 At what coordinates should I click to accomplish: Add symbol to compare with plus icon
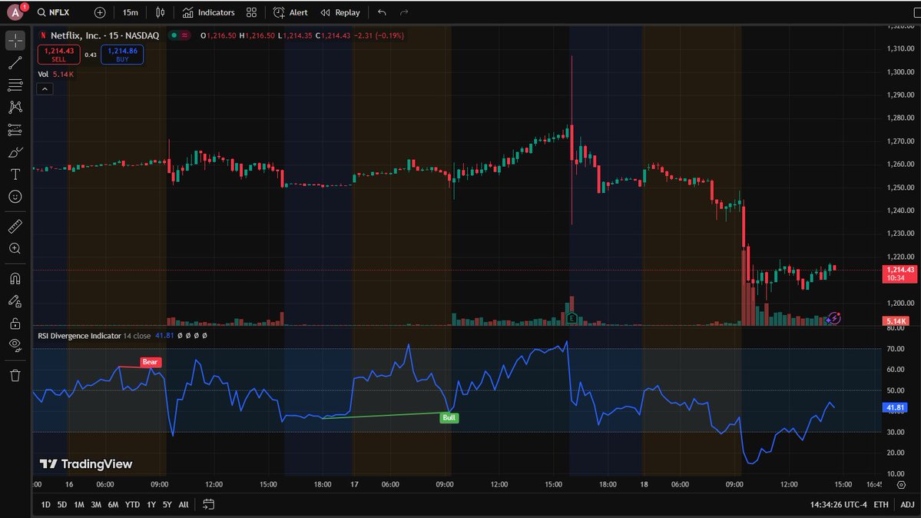[x=100, y=12]
